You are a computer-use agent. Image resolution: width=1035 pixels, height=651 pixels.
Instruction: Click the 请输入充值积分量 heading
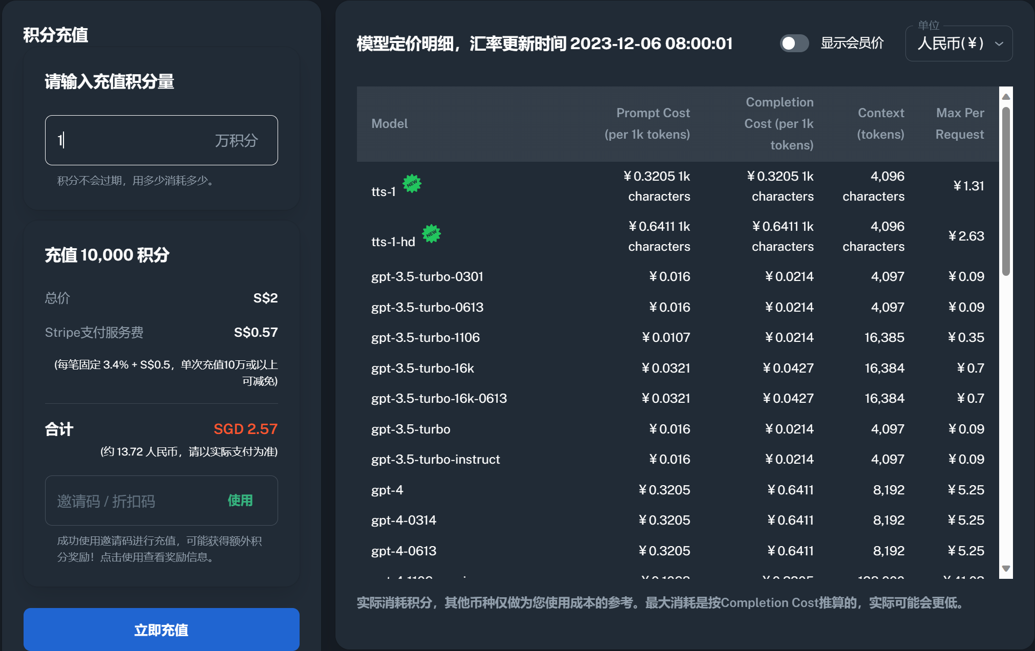coord(109,81)
